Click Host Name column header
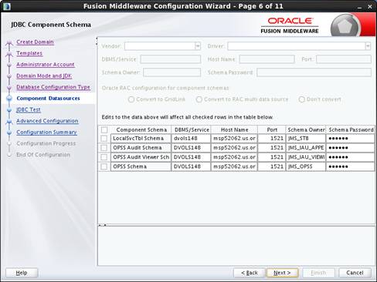The width and height of the screenshot is (377, 282). coord(234,129)
